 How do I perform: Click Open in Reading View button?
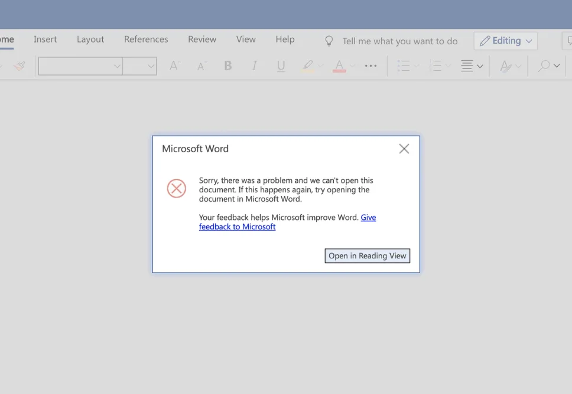368,255
